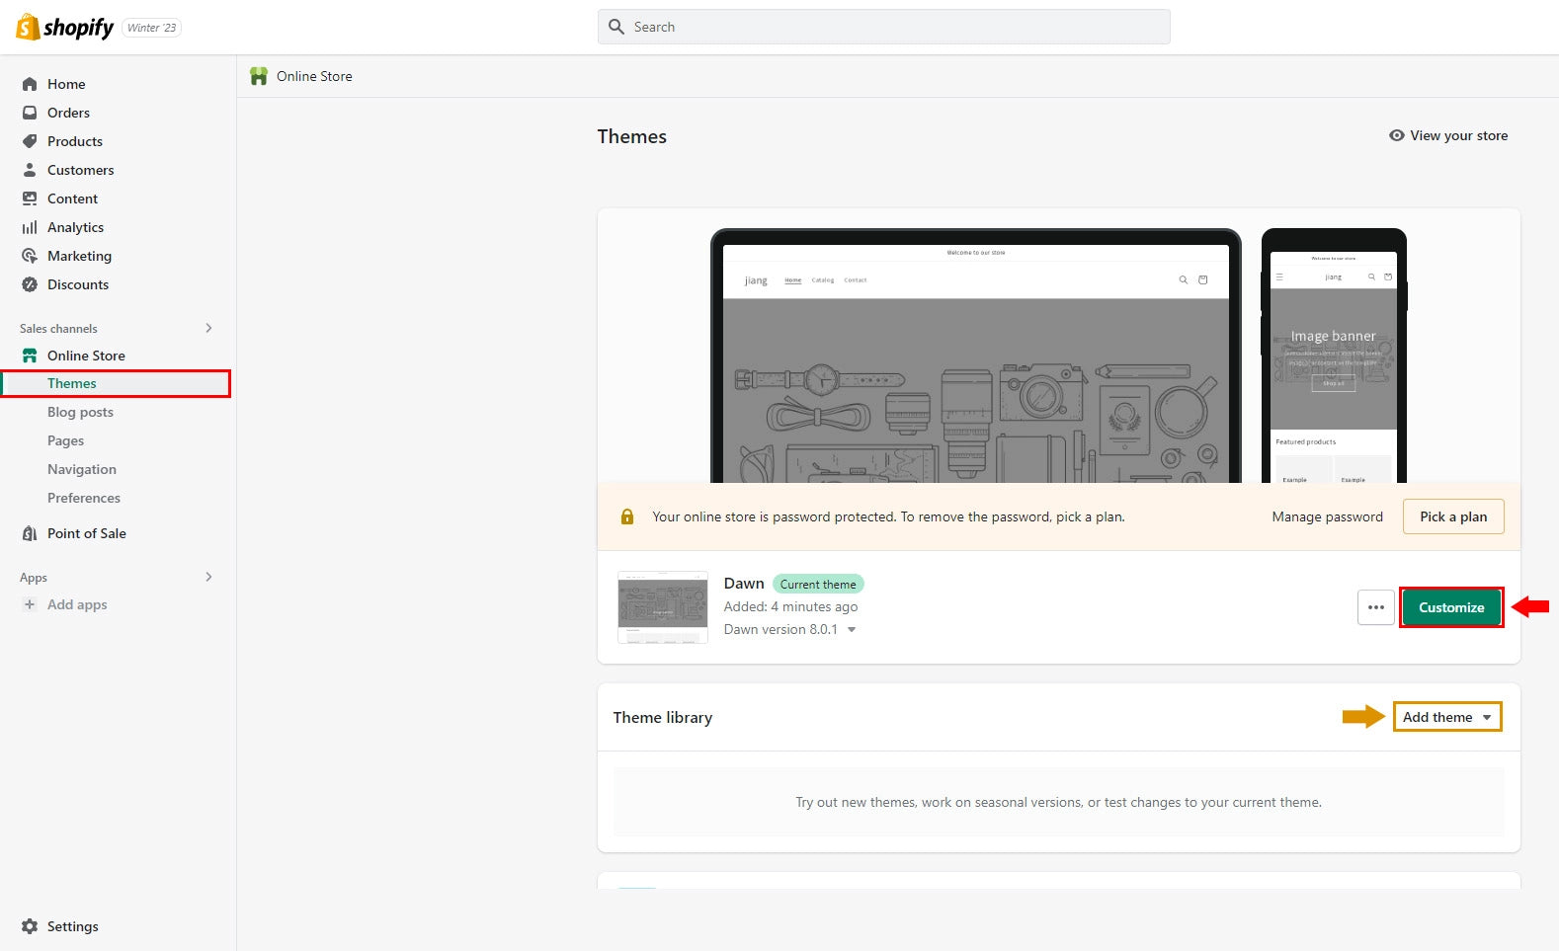The width and height of the screenshot is (1559, 951).
Task: Click the Products tag icon
Action: coord(30,141)
